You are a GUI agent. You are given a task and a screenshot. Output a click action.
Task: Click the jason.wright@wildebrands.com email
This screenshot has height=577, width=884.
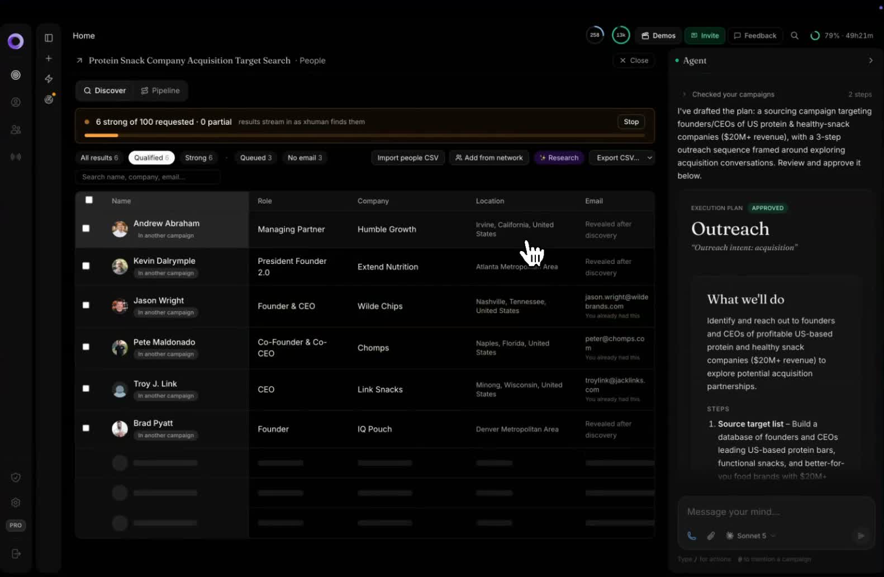point(617,301)
